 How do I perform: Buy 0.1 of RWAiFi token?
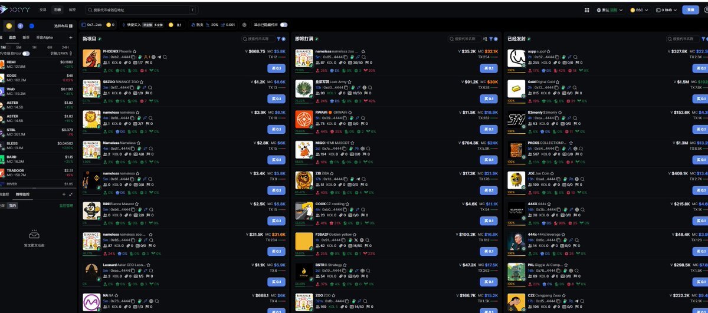click(x=489, y=130)
